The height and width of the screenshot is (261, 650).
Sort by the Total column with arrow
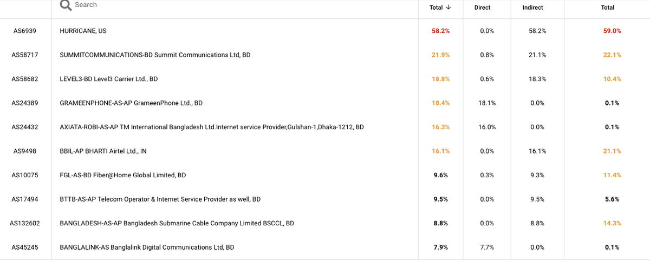(x=440, y=8)
